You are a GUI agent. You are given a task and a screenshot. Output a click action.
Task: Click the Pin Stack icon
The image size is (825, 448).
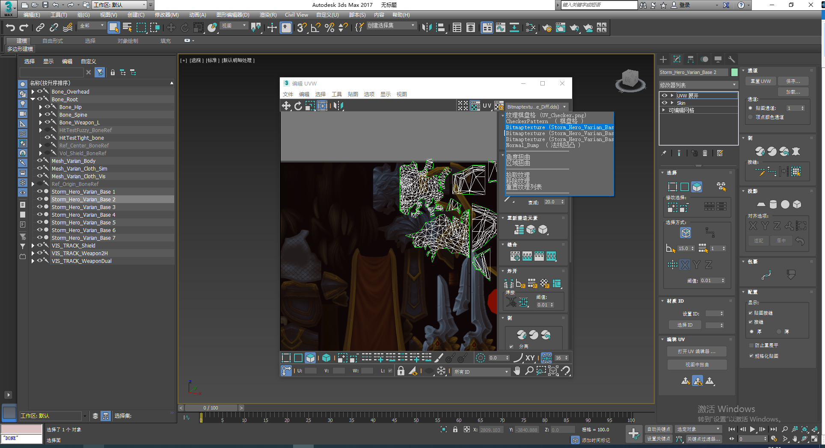664,153
